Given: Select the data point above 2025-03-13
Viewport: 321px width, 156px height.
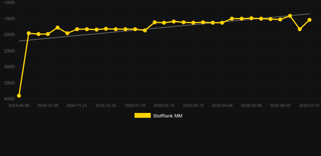Looking at the screenshot, I should [x=193, y=23].
